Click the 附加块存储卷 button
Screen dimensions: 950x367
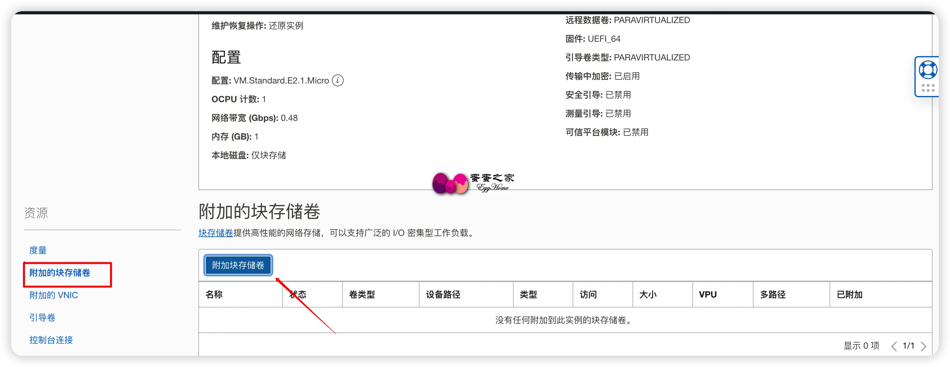238,265
